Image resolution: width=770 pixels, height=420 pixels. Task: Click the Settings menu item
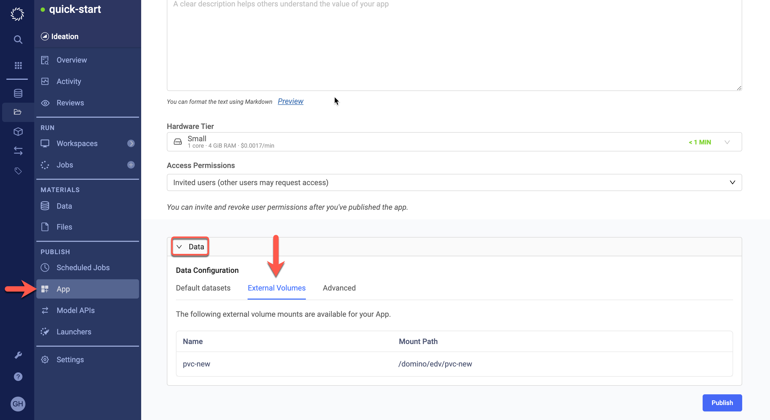tap(70, 359)
